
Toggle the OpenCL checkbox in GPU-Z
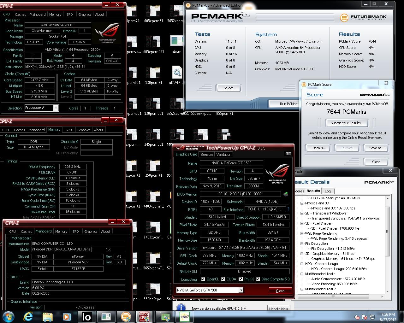click(x=203, y=279)
